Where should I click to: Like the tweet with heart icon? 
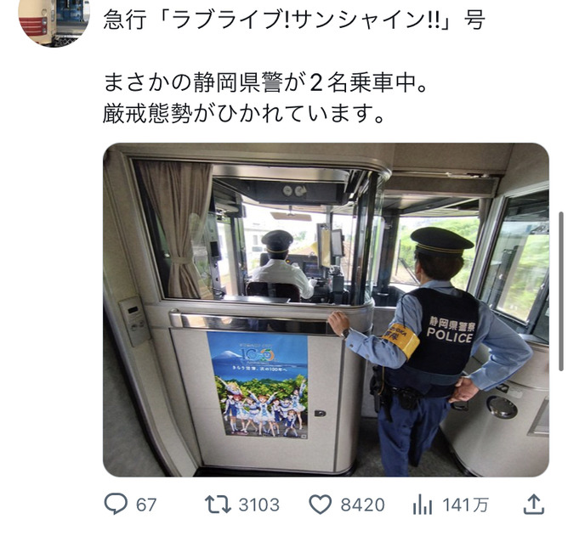[x=321, y=505]
